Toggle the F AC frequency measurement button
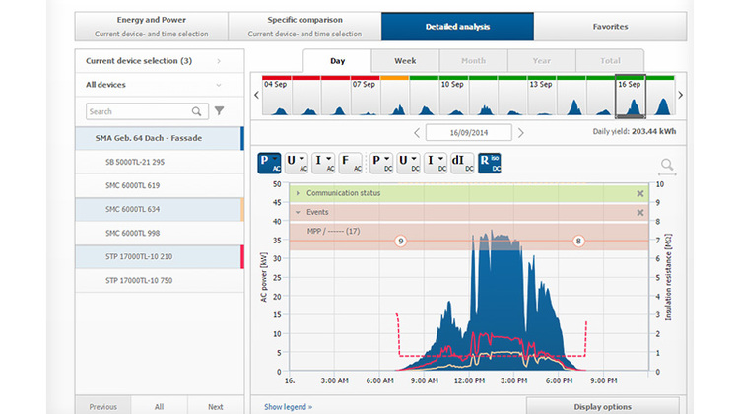Screen dimensions: 739x414 click(x=351, y=163)
